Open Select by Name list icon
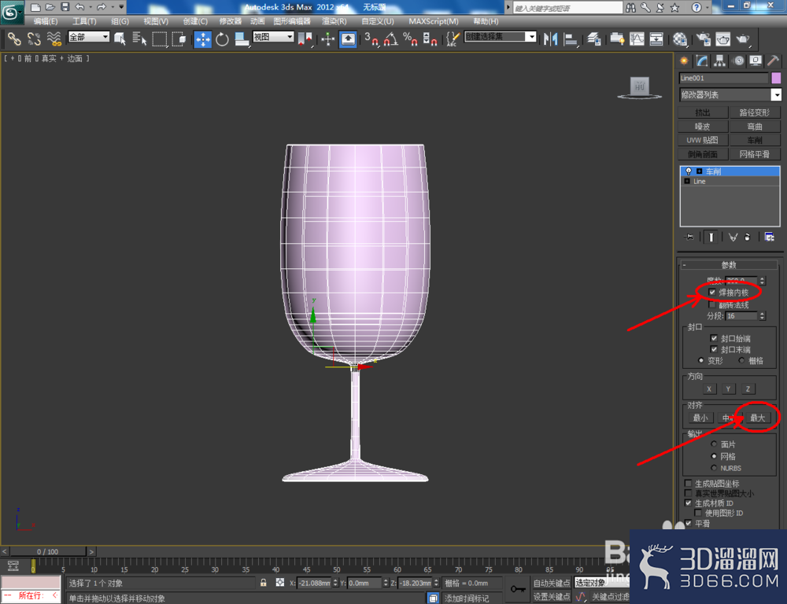This screenshot has width=787, height=604. [139, 39]
